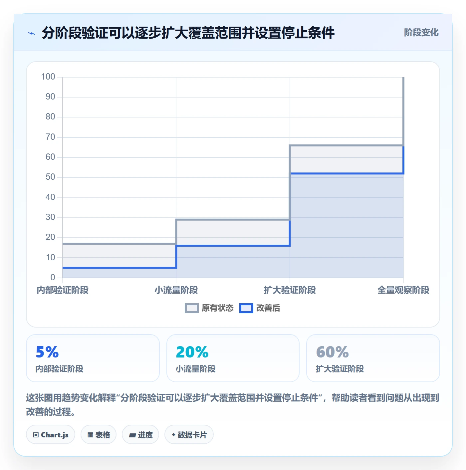Click the square icon in Chart.js tag
This screenshot has height=470, width=466.
(36, 435)
